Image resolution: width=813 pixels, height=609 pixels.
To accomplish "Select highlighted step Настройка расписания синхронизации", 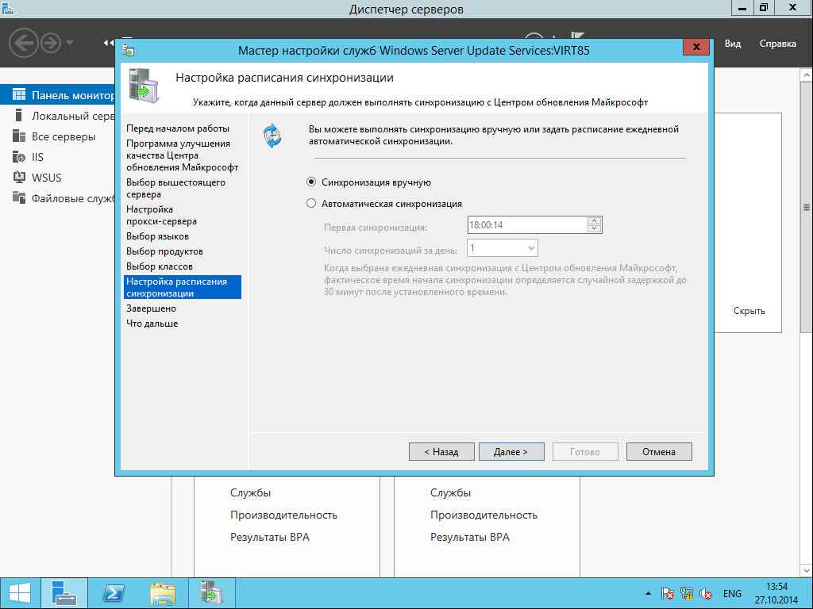I will point(183,287).
